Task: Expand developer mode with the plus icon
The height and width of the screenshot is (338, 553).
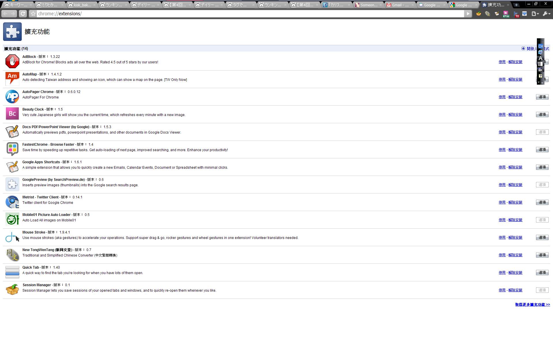Action: pos(523,48)
